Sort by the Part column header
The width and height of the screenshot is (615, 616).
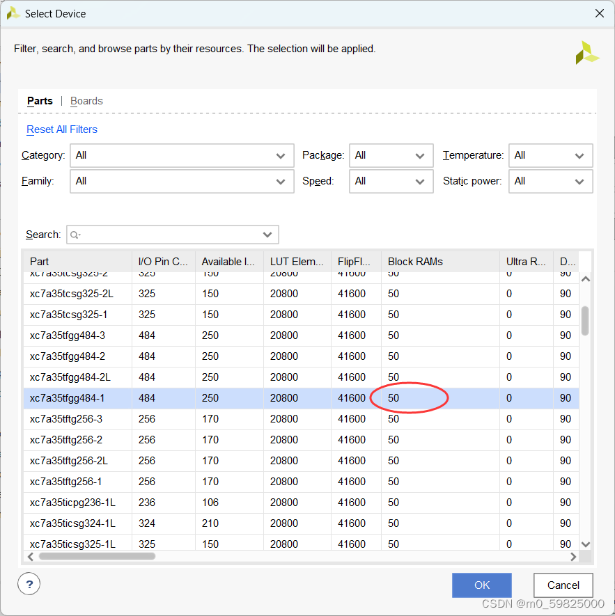77,262
